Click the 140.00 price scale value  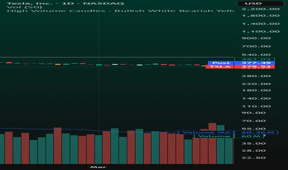[256, 99]
